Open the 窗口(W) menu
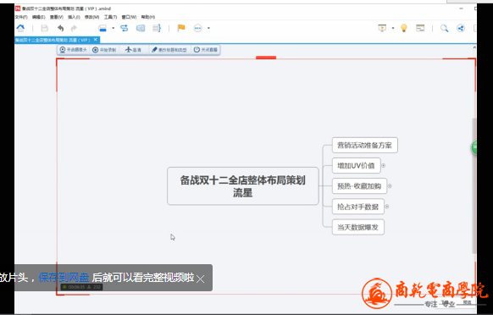The width and height of the screenshot is (493, 315). (x=130, y=17)
